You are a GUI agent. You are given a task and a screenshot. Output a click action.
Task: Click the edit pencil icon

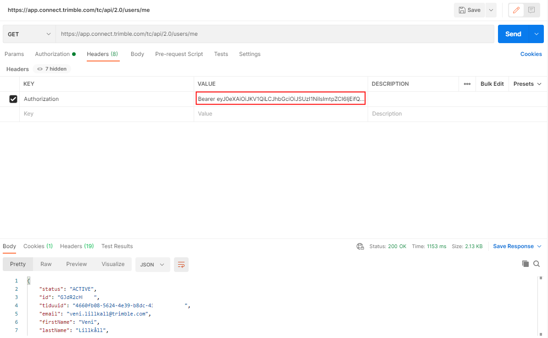tap(516, 10)
